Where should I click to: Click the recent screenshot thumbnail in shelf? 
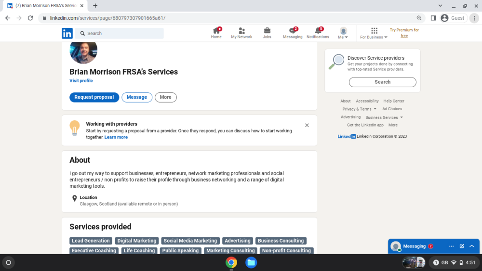(414, 262)
